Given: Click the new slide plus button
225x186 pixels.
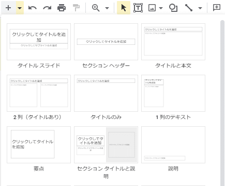Looking at the screenshot, I should (x=8, y=8).
